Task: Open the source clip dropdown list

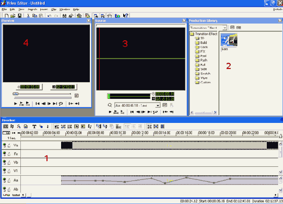Action: tap(158, 106)
